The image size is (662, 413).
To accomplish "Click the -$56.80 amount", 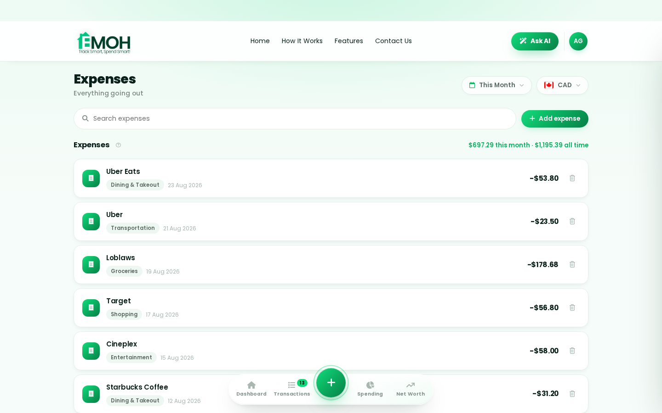I will point(544,308).
